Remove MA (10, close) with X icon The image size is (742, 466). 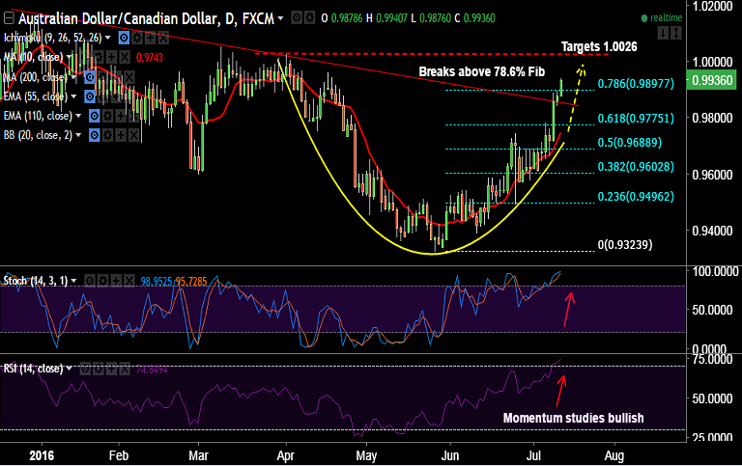tap(124, 58)
